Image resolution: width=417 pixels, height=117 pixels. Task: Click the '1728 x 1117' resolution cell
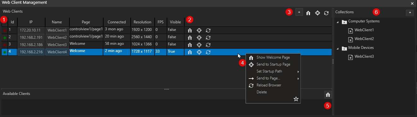point(142,52)
